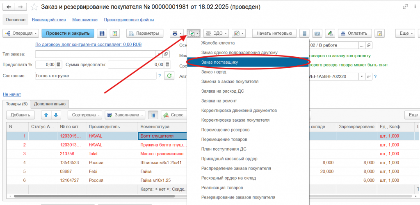Toggle the list view mode button before Спрос

click(153, 115)
